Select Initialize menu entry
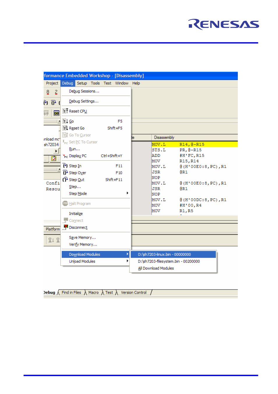 coord(96,213)
